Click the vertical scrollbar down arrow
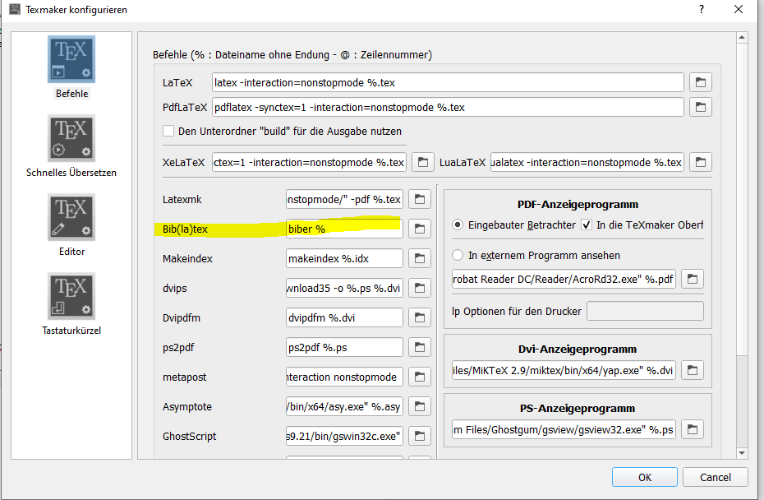 pyautogui.click(x=742, y=452)
